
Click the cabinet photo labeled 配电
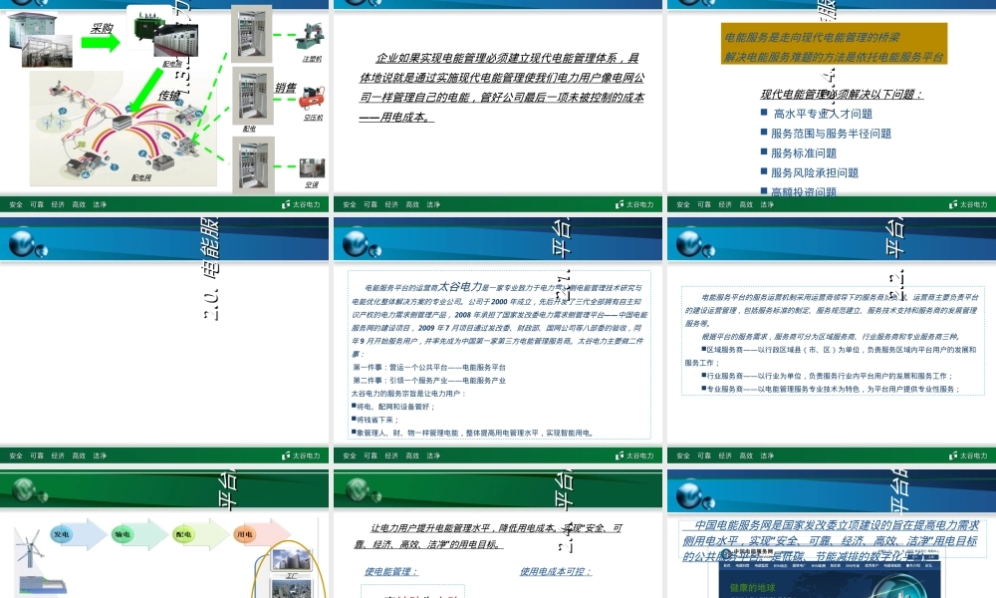[252, 96]
